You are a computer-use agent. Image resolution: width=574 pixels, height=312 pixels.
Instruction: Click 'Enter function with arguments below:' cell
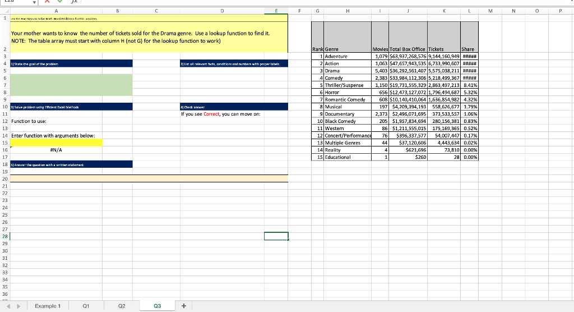(56, 136)
